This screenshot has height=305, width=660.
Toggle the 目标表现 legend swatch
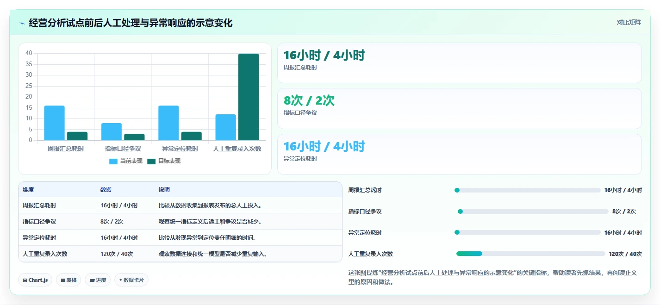151,161
